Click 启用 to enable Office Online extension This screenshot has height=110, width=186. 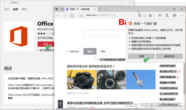141,56
